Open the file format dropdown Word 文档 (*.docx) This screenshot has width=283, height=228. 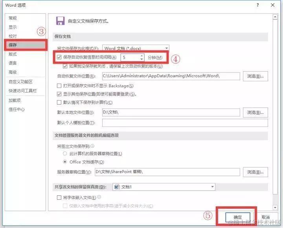point(136,48)
